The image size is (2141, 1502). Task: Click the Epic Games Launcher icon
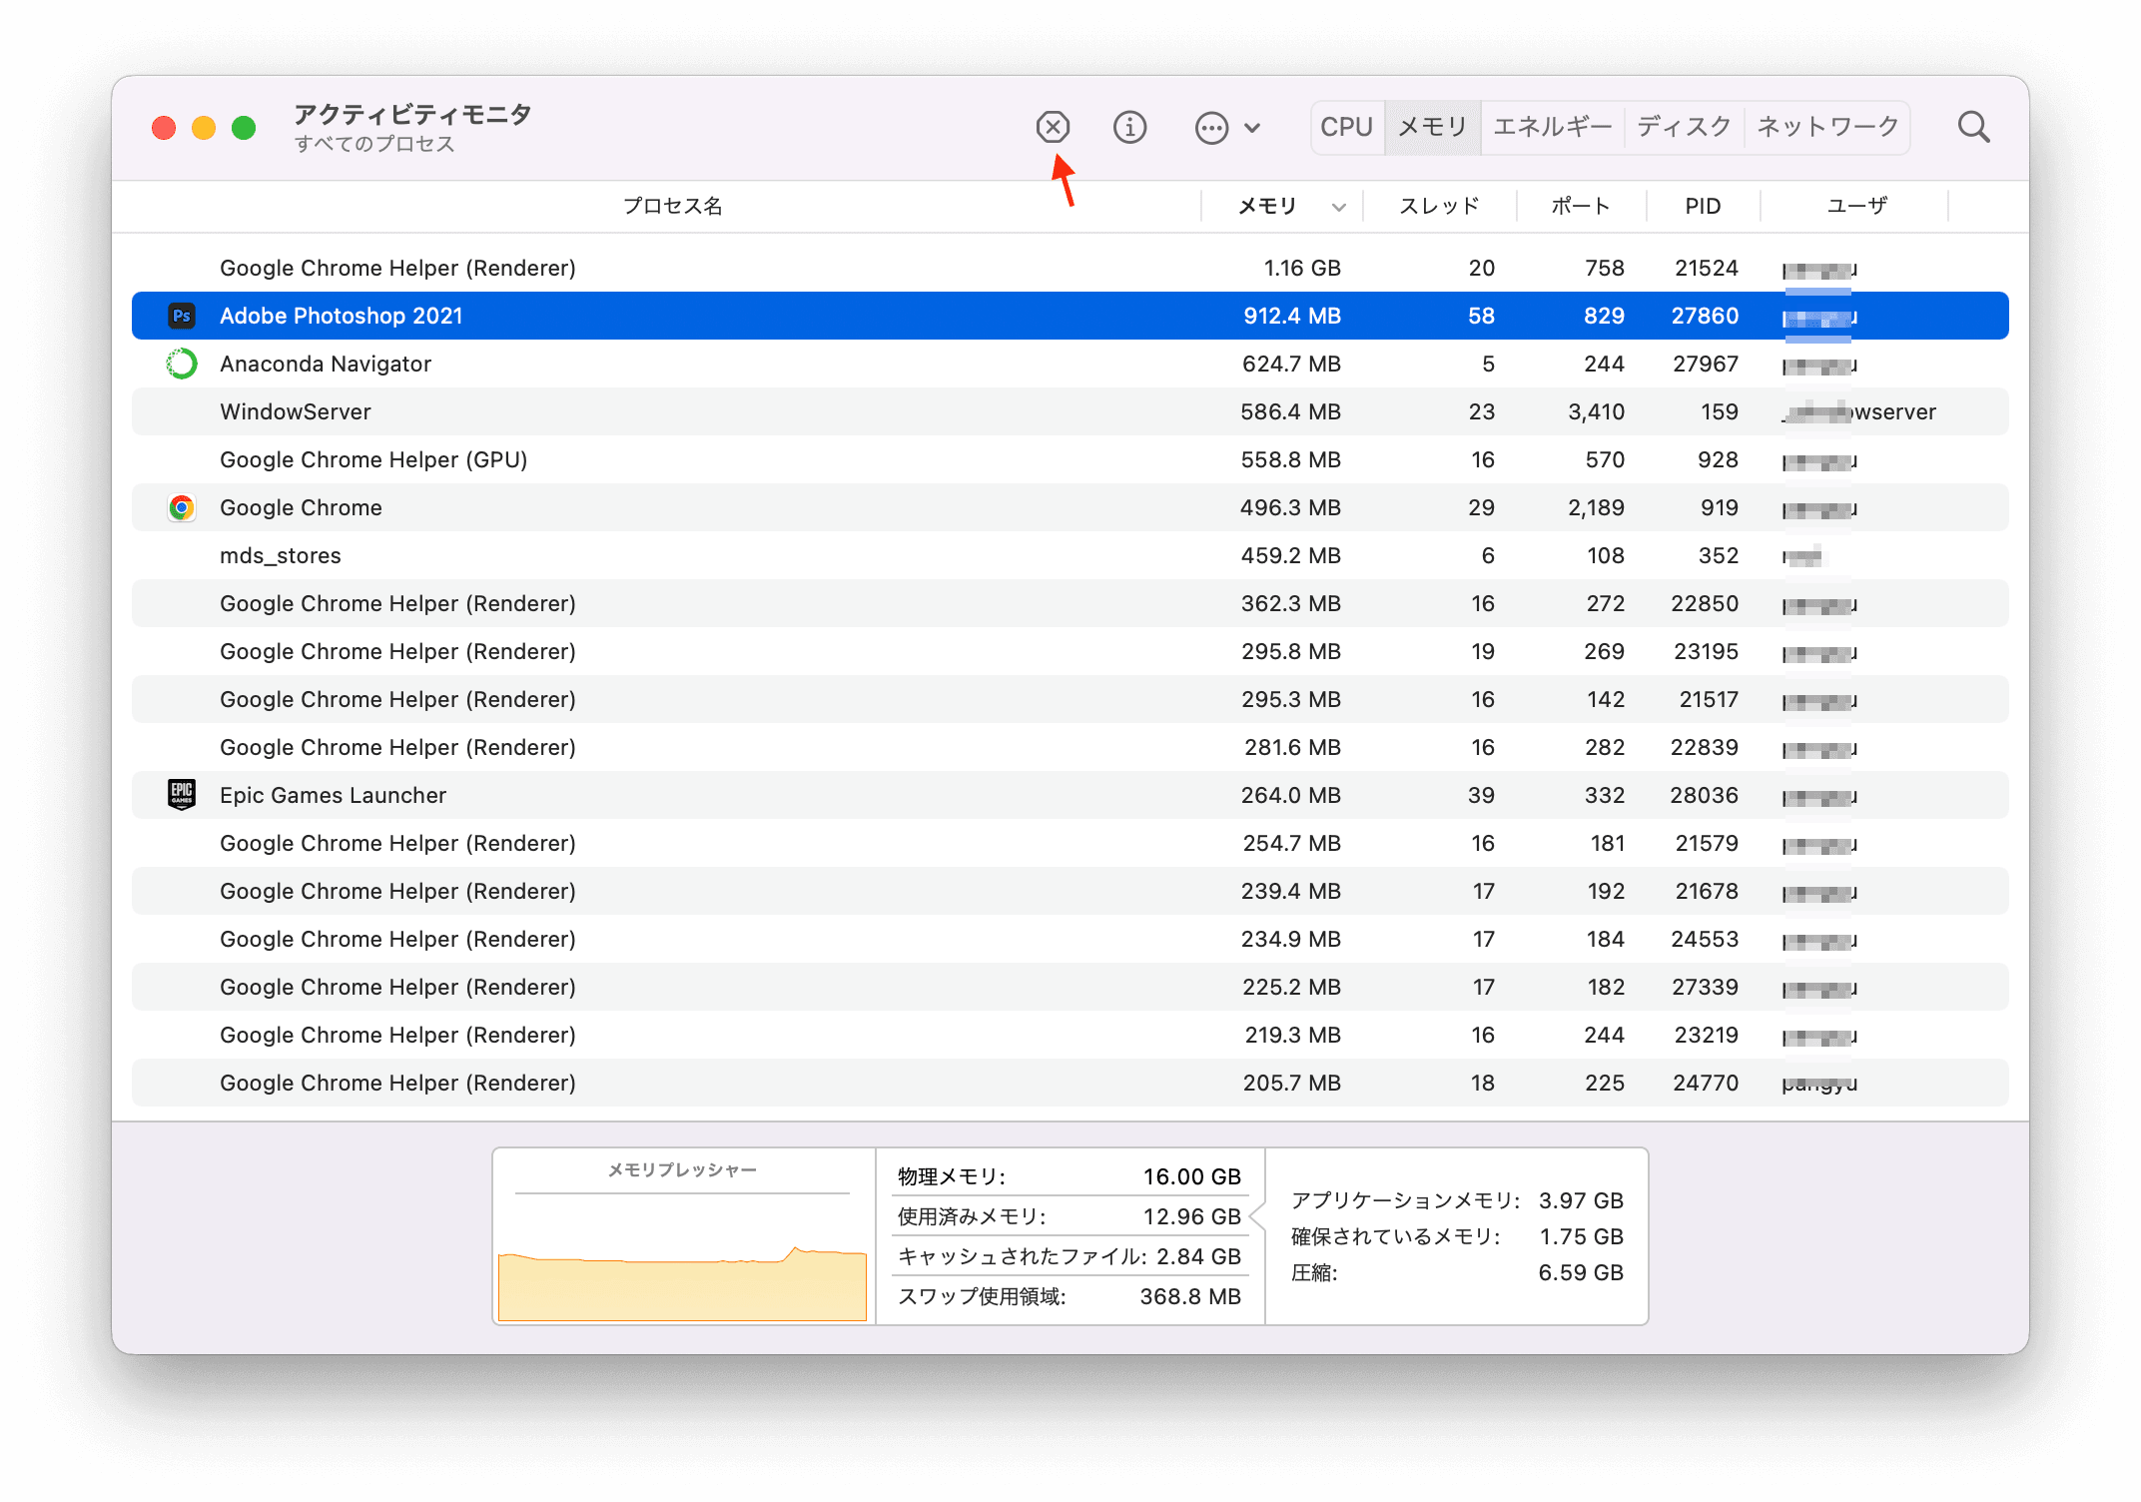(x=182, y=795)
